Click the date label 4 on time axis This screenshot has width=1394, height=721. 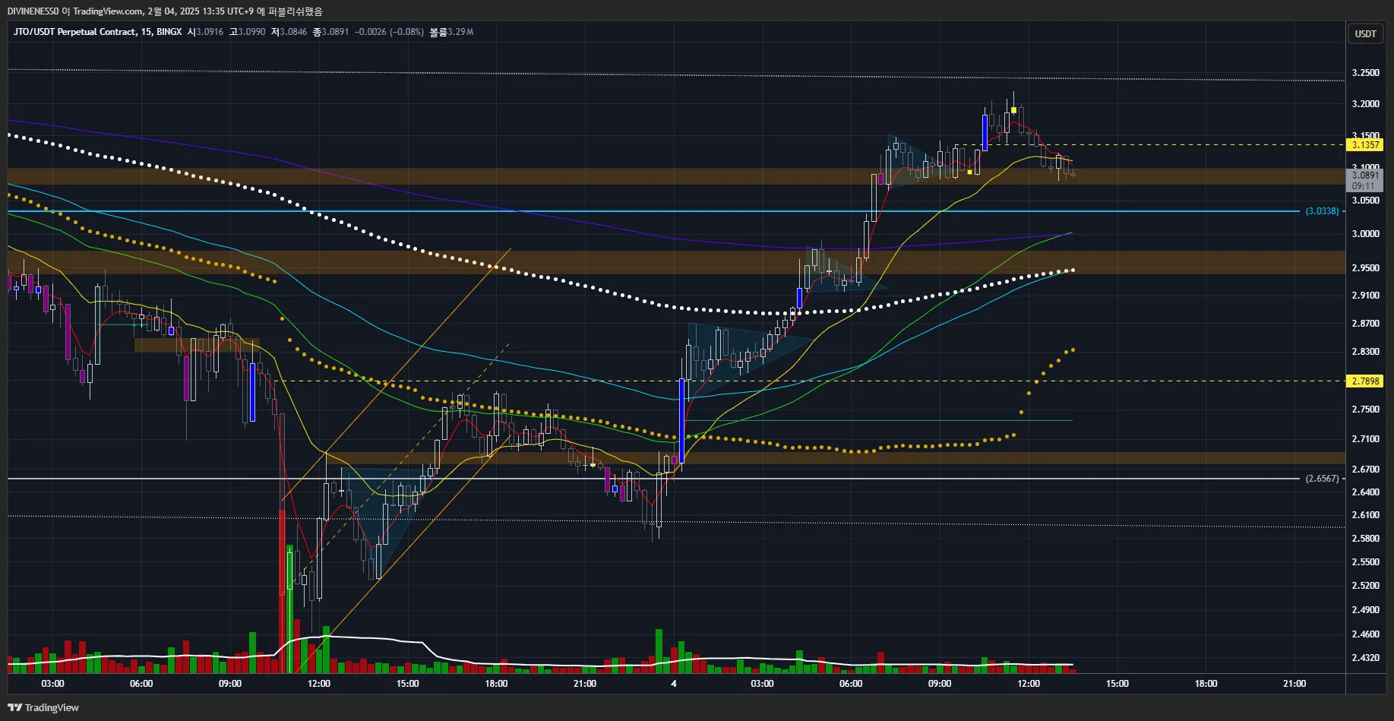click(x=674, y=684)
